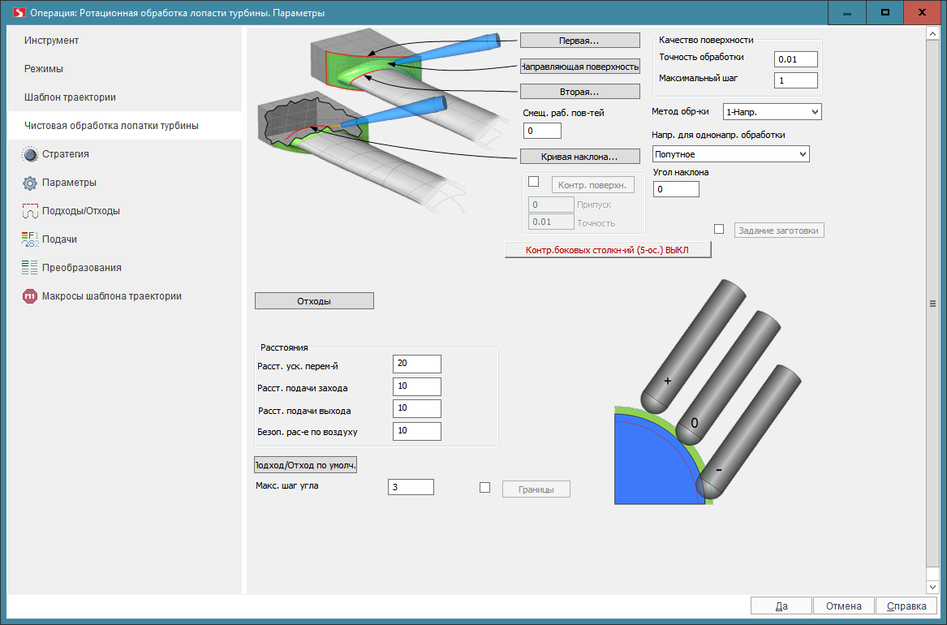Click the Направляющая поверхность button
This screenshot has width=947, height=625.
(x=579, y=67)
